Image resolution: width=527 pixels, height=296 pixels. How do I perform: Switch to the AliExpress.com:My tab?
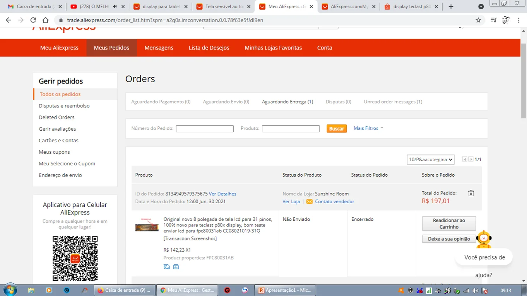(x=349, y=7)
